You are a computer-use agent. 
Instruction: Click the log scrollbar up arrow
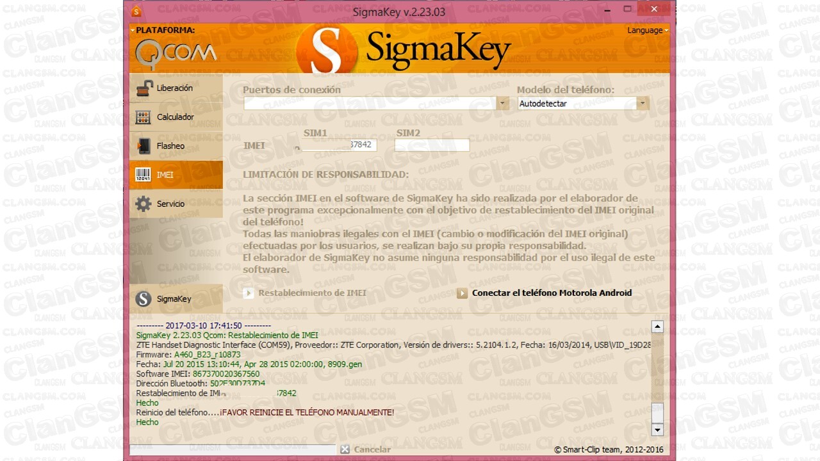click(657, 327)
